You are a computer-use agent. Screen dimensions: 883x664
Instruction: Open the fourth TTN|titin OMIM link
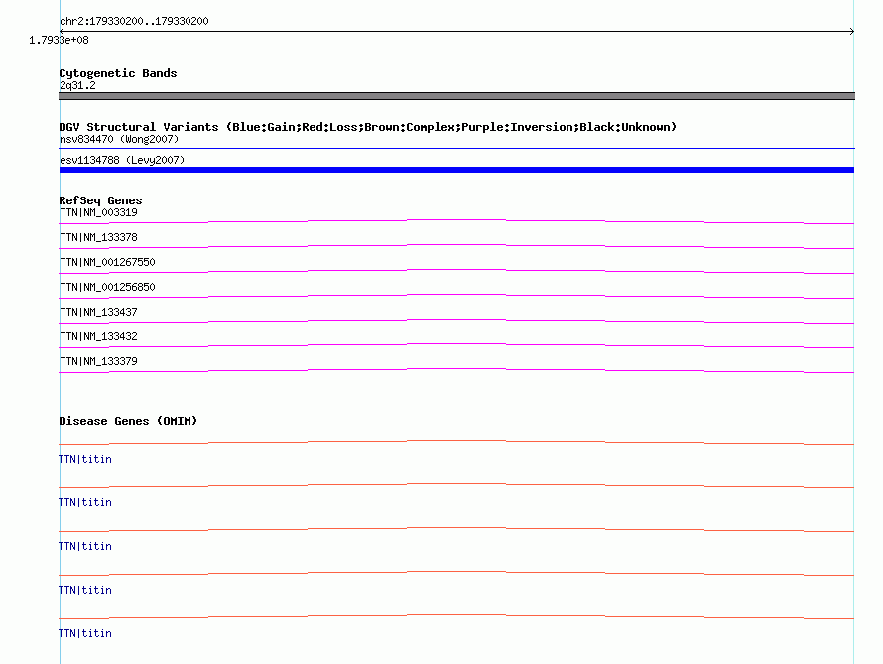pos(85,590)
